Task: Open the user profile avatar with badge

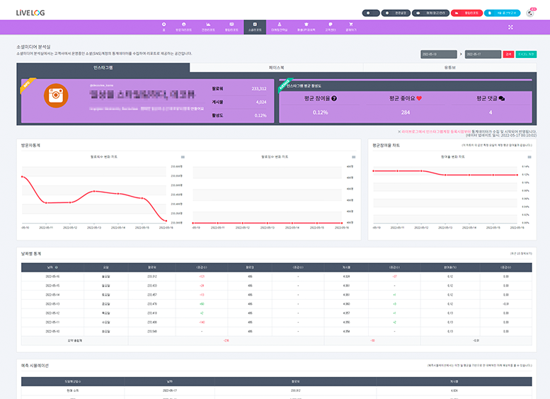Action: (x=530, y=13)
